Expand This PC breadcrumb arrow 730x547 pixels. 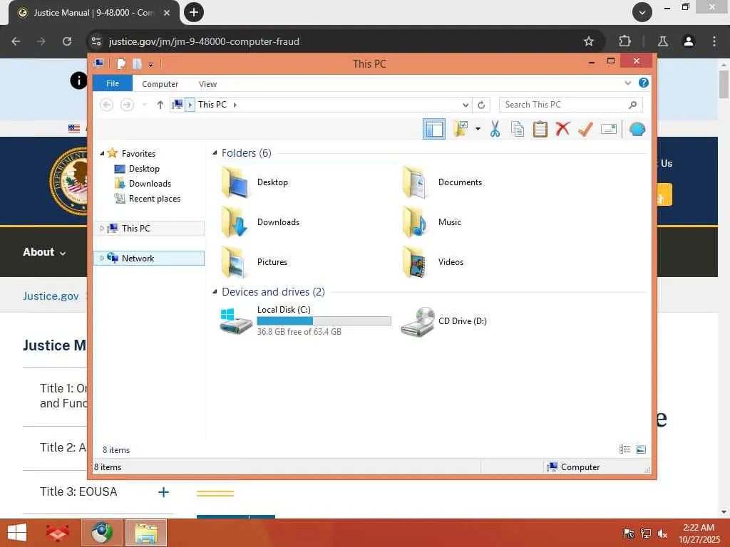click(x=235, y=105)
